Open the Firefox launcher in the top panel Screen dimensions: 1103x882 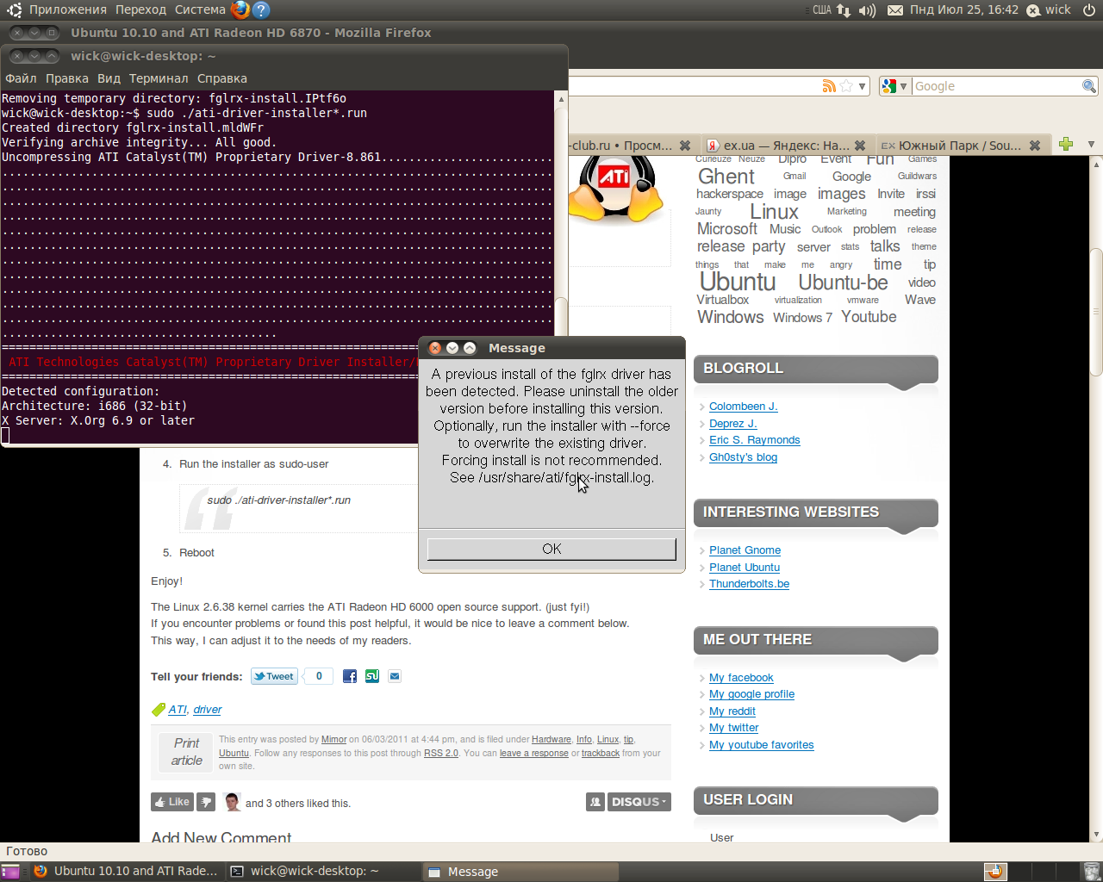240,9
